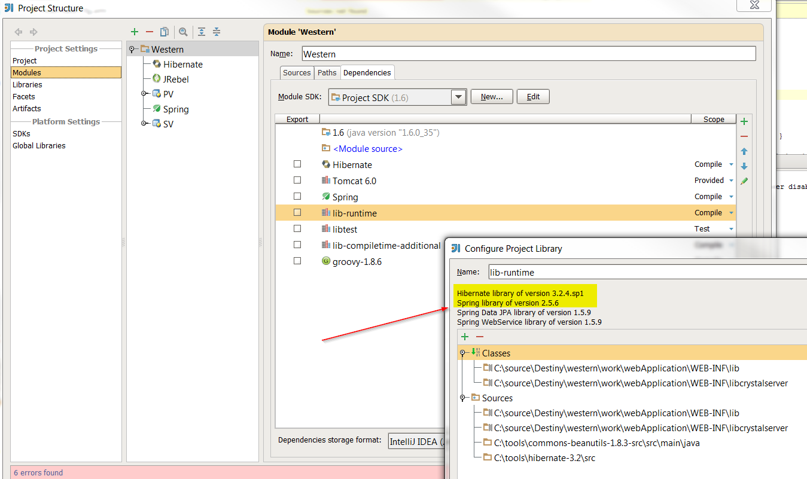This screenshot has width=807, height=479.
Task: Remove the library root with the red minus
Action: (480, 337)
